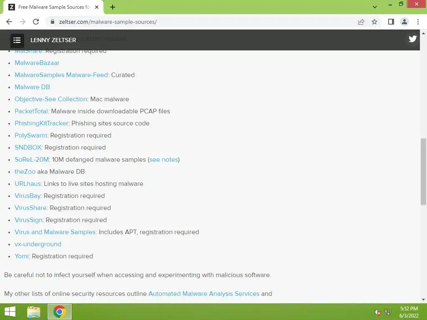Follow the Yomi link
The image size is (427, 320).
[x=22, y=256]
